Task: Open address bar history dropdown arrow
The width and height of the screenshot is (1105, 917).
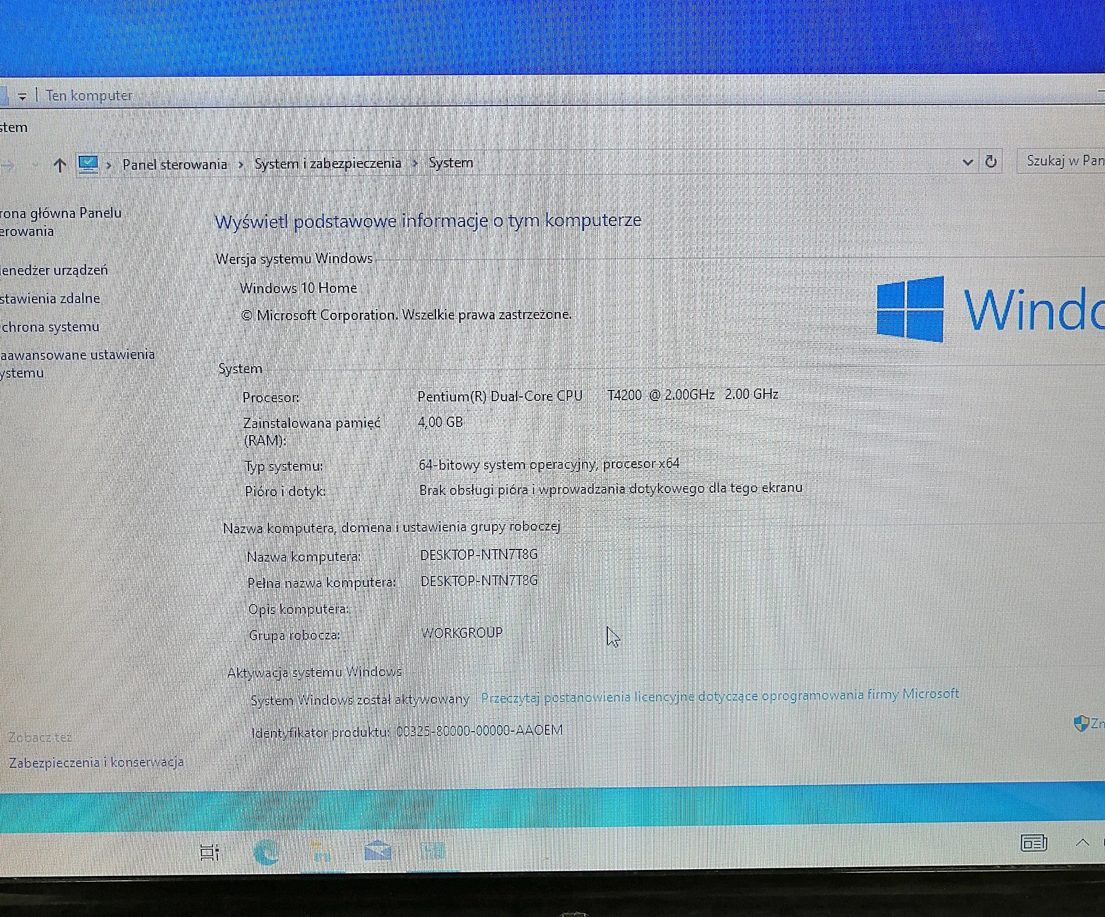Action: (x=967, y=162)
